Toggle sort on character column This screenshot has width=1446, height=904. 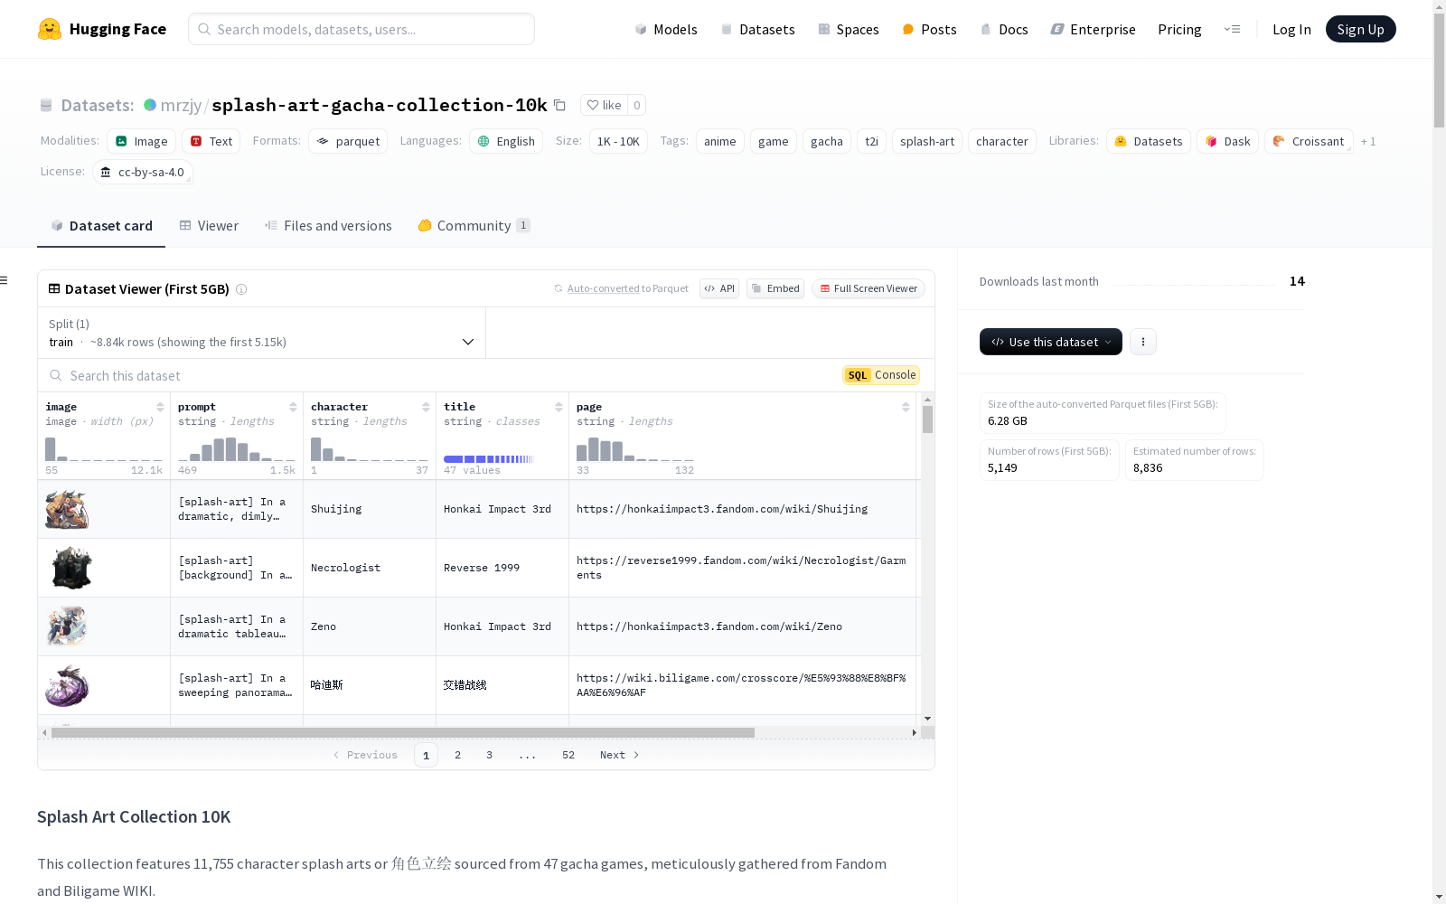(x=426, y=407)
